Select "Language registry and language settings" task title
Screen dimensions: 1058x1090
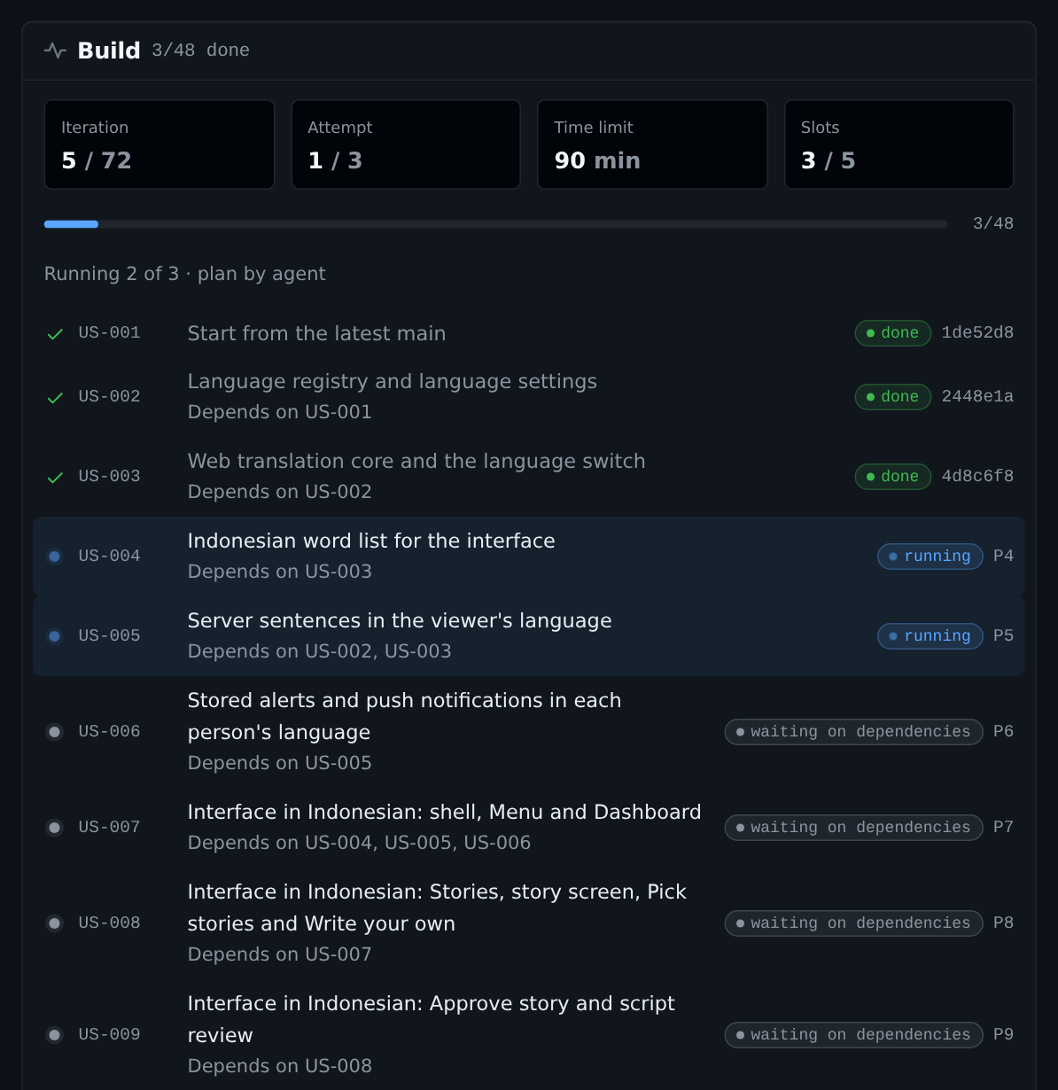tap(393, 382)
